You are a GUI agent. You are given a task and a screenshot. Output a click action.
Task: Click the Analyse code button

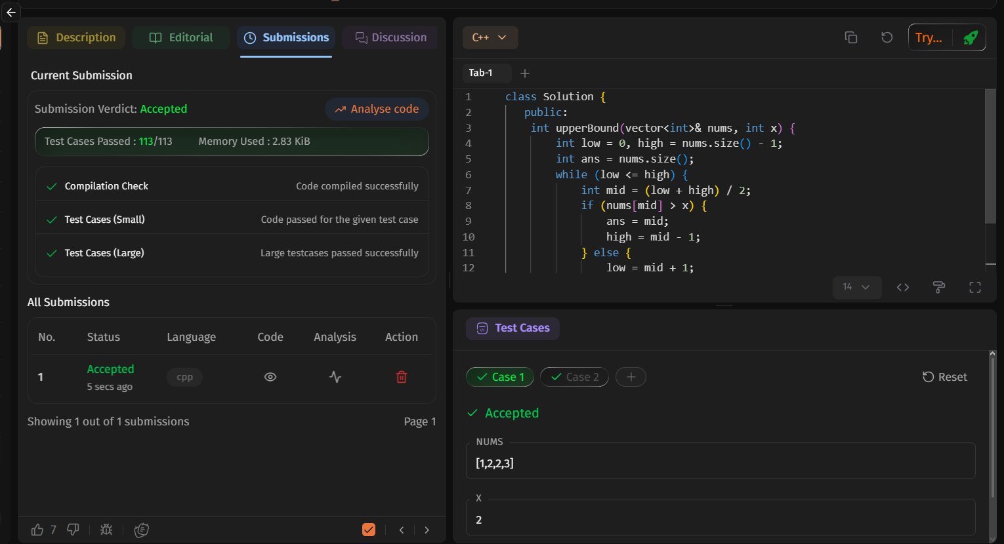point(377,109)
